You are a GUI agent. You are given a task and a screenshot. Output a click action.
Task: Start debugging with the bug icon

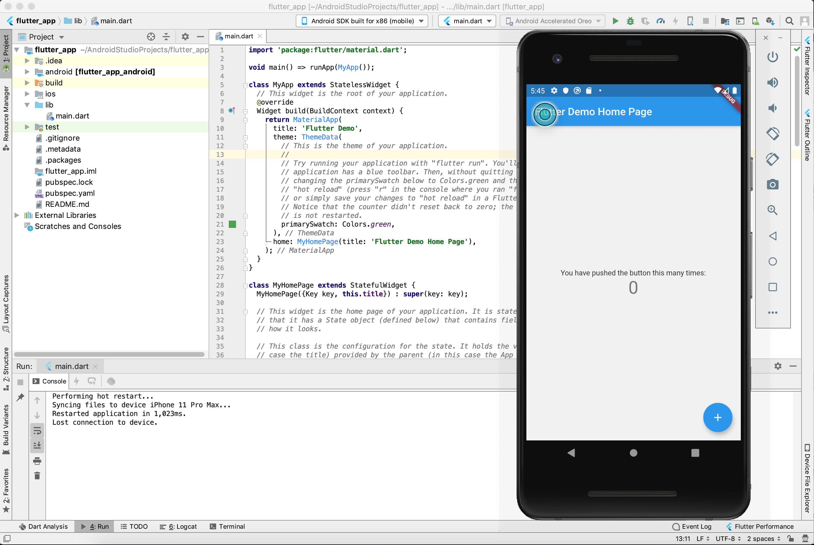tap(630, 21)
